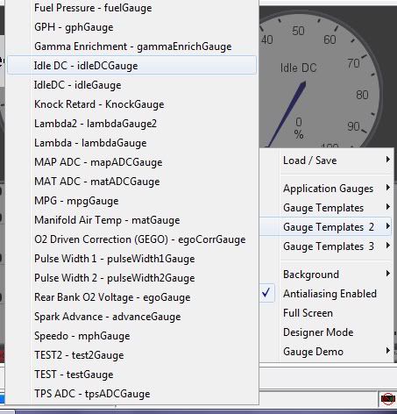397x414 pixels.
Task: Select O2 Driven Correction (GEGO) gauge
Action: pyautogui.click(x=132, y=239)
